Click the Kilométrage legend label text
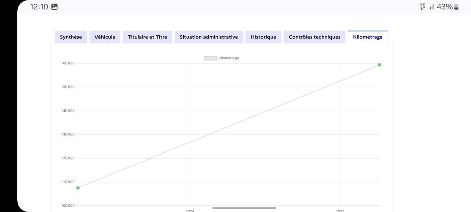Screen dimensions: 471x212 (228, 58)
